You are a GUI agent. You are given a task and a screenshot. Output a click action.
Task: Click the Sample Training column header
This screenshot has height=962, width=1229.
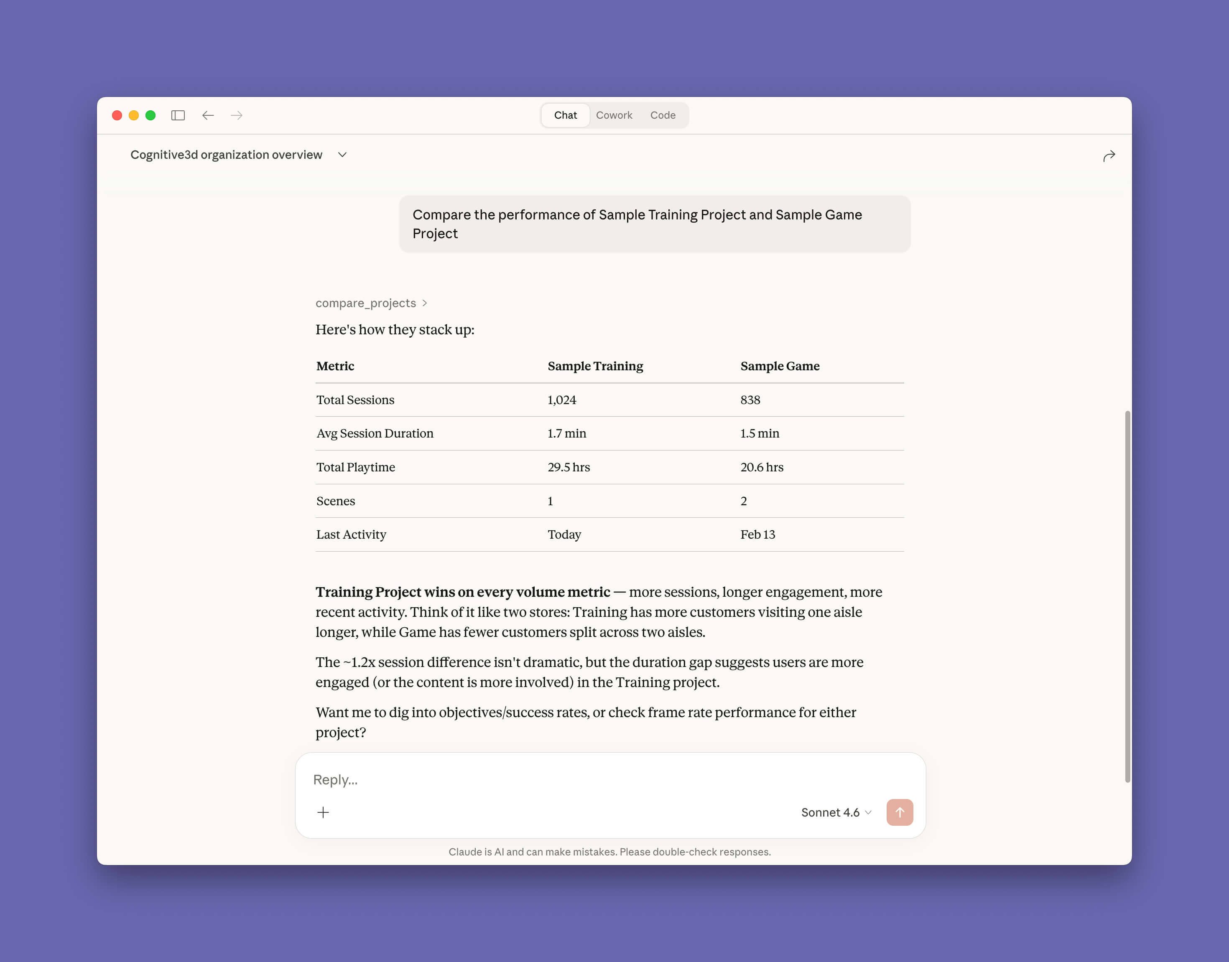595,366
